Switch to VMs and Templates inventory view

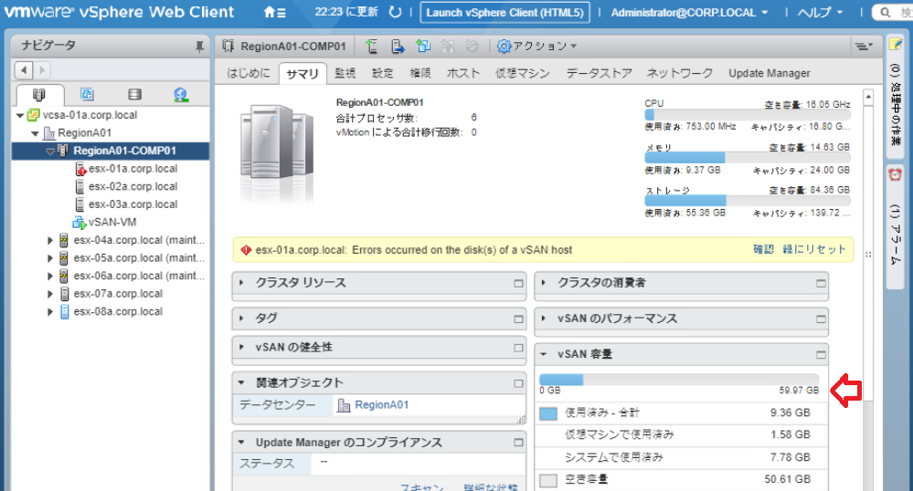pyautogui.click(x=87, y=94)
